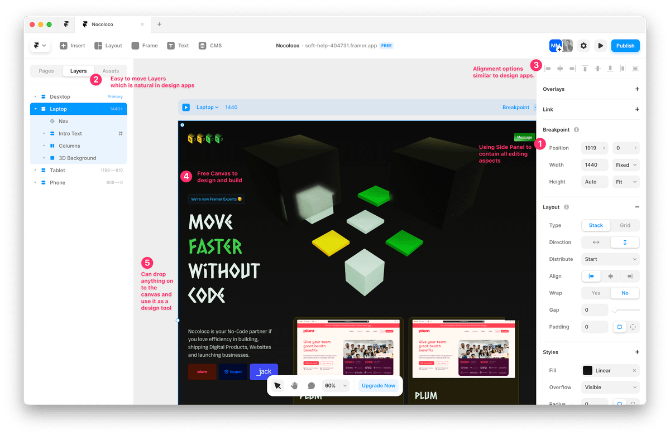Set layout type to Grid
This screenshot has width=670, height=436.
pyautogui.click(x=625, y=225)
